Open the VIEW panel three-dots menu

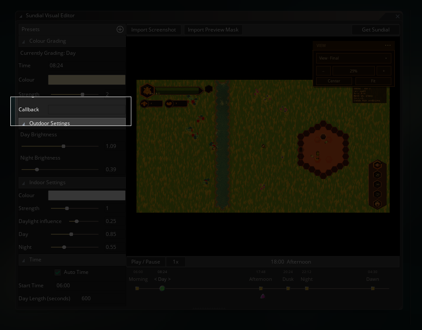(x=387, y=45)
